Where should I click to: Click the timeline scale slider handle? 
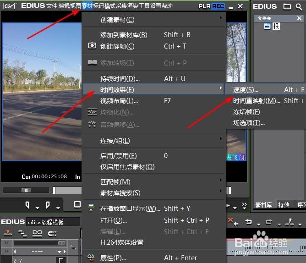[62, 243]
